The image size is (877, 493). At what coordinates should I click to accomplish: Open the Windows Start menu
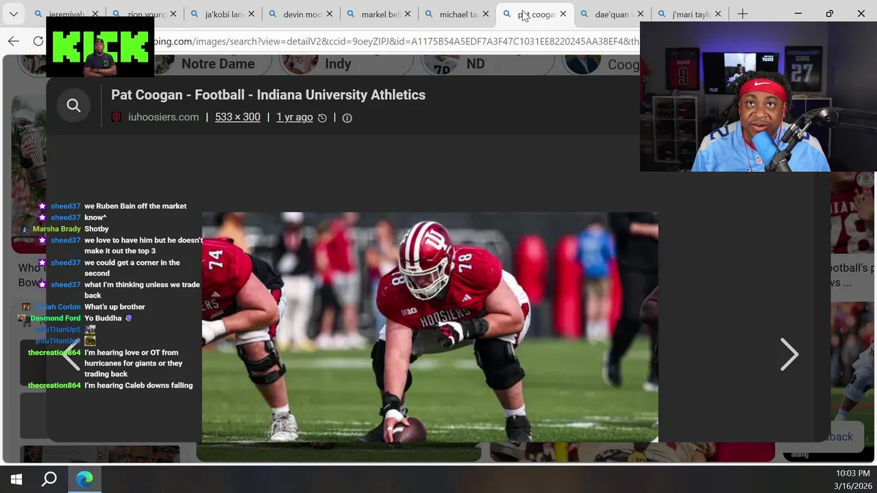coord(16,479)
